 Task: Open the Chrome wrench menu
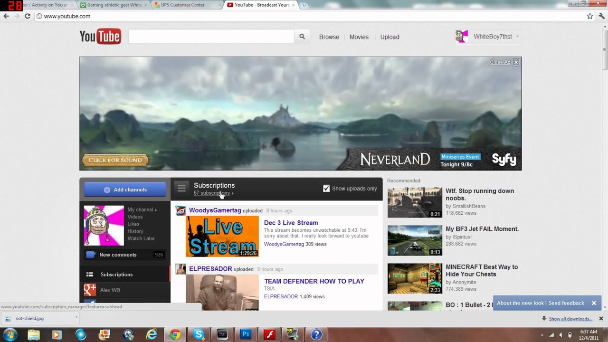pos(601,16)
